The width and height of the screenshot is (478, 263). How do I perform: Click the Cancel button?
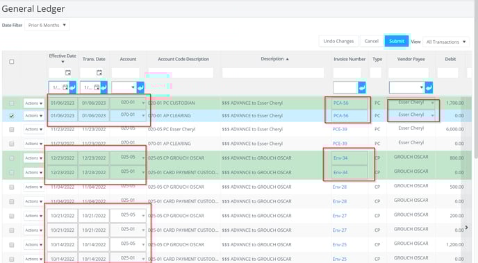click(x=371, y=41)
